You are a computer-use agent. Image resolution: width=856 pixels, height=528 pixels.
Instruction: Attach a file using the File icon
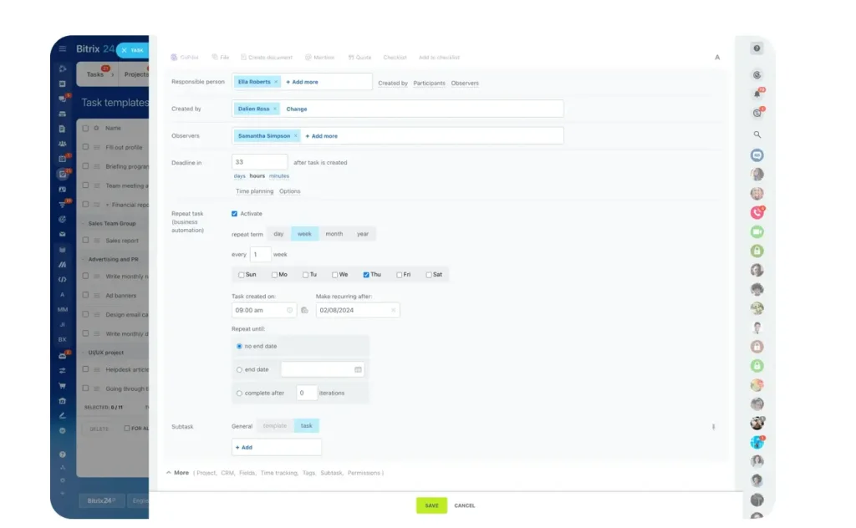pyautogui.click(x=222, y=57)
